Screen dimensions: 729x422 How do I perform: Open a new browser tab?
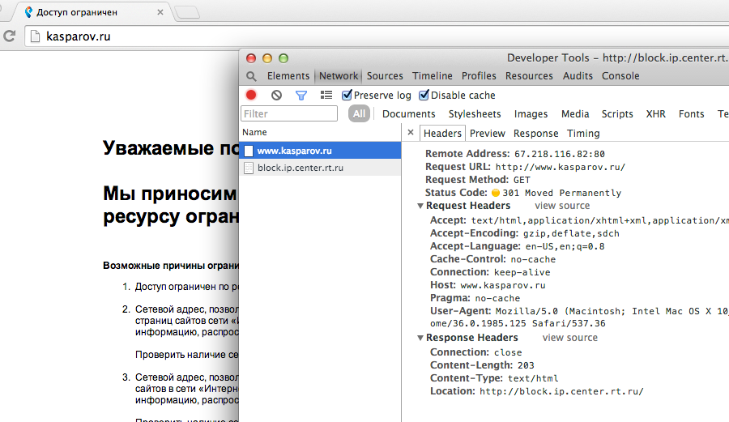point(187,12)
